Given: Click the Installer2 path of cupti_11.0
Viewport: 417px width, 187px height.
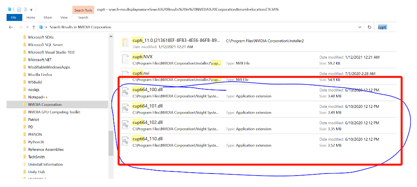Looking at the screenshot, I should [265, 41].
